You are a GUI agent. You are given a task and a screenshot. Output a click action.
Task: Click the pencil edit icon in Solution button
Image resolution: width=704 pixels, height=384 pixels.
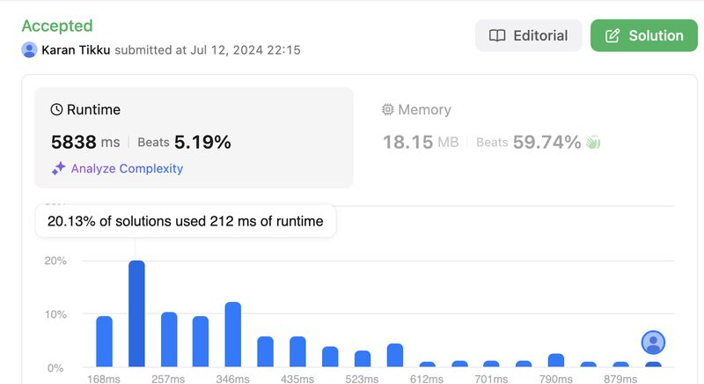(612, 35)
